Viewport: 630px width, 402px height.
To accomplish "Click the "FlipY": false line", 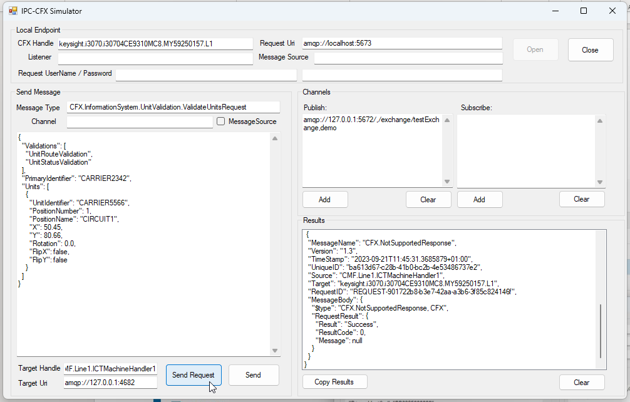I will 48,260.
